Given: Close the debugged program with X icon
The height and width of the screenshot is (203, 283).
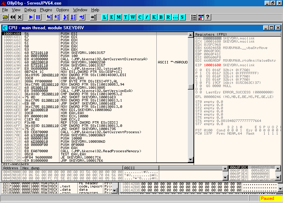Looking at the screenshot, I should 20,17.
